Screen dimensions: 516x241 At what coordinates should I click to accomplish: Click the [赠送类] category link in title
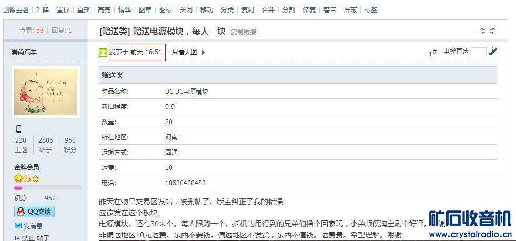115,31
